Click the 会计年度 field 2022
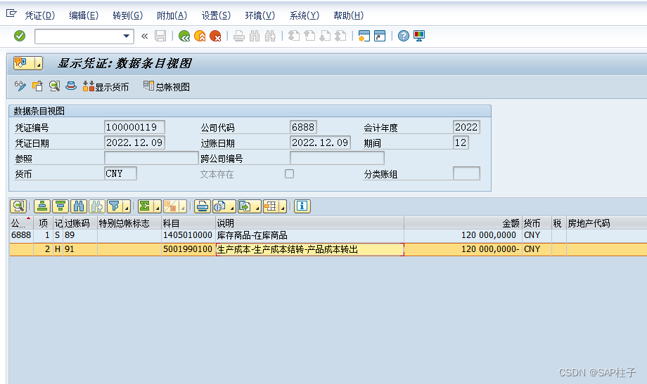 point(466,127)
